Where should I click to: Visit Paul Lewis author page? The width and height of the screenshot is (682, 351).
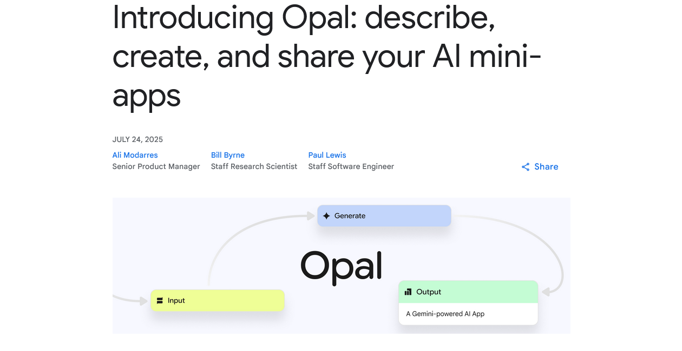pyautogui.click(x=327, y=155)
